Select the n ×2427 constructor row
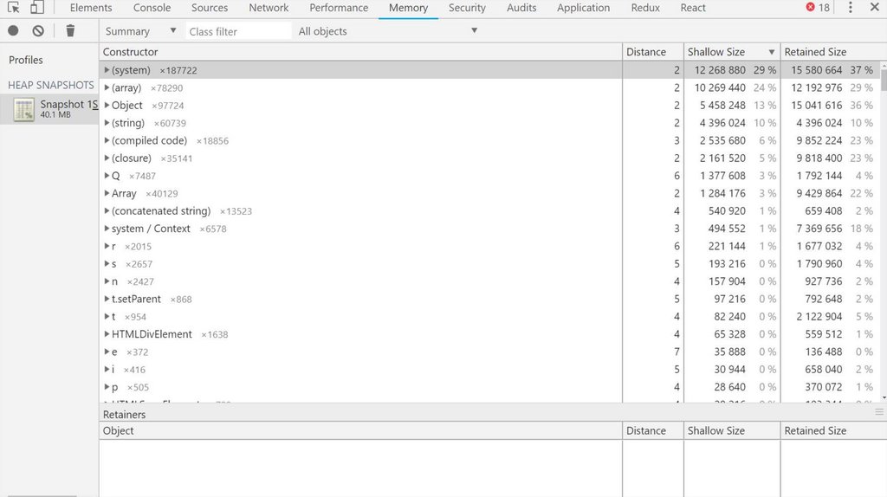The image size is (887, 497). [490, 281]
